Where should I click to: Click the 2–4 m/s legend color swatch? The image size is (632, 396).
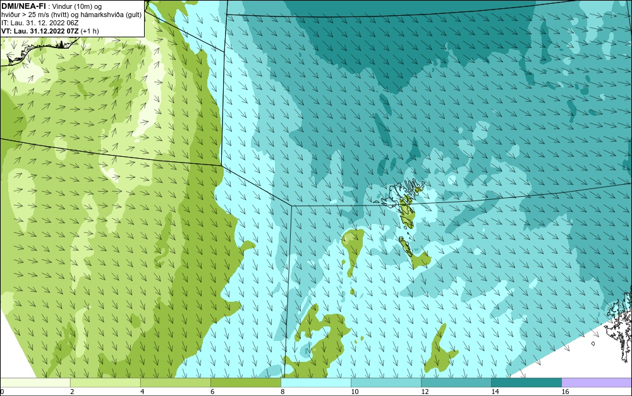[x=105, y=382]
